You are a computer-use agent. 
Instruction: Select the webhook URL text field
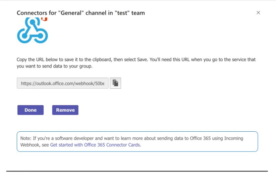(63, 83)
